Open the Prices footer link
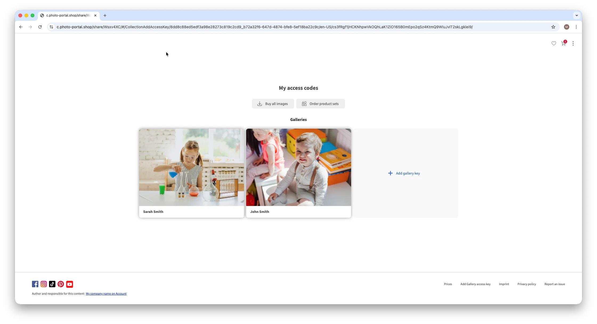Image resolution: width=597 pixels, height=324 pixels. tap(448, 284)
